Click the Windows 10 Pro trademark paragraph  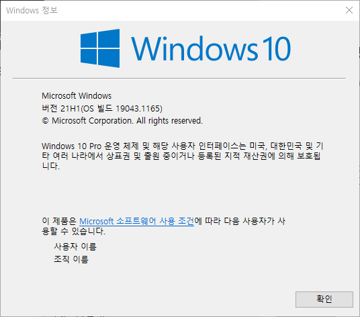click(183, 156)
